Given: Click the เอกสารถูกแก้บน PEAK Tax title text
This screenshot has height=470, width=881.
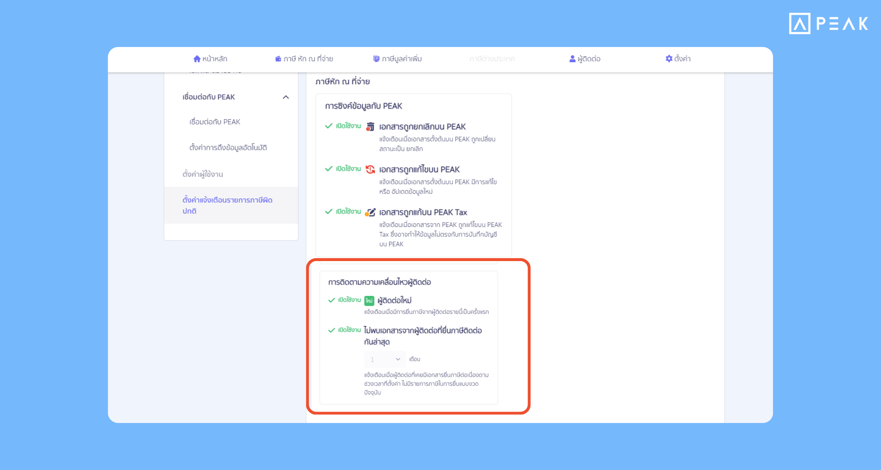Looking at the screenshot, I should 423,212.
